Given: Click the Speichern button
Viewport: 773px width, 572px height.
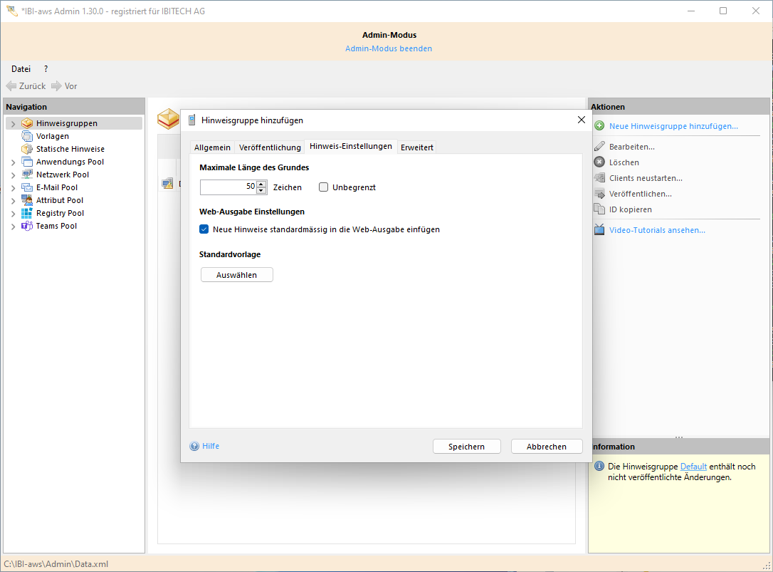Looking at the screenshot, I should [x=466, y=446].
